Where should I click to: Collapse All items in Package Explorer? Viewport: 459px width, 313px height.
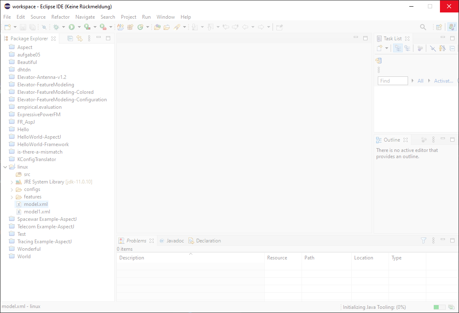70,38
